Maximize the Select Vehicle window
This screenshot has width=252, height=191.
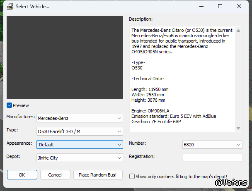tap(220, 7)
